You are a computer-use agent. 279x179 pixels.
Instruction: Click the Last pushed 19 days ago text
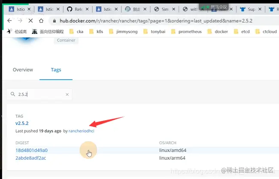[x=38, y=131]
